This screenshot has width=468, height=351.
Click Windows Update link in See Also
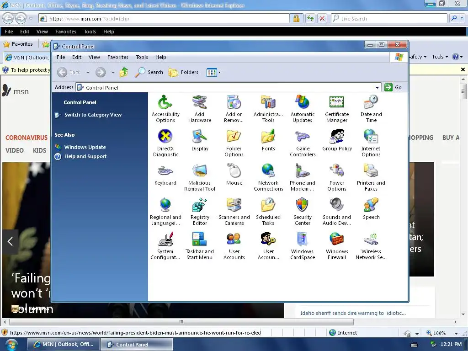coord(85,147)
